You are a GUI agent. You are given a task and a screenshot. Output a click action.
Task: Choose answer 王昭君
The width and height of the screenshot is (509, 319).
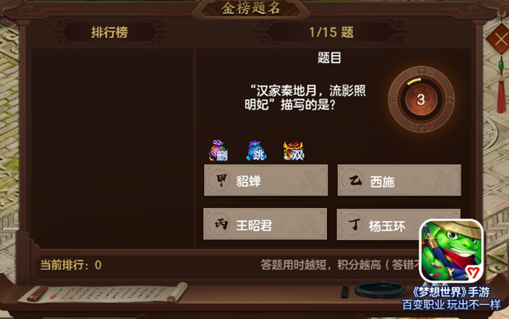pyautogui.click(x=265, y=224)
